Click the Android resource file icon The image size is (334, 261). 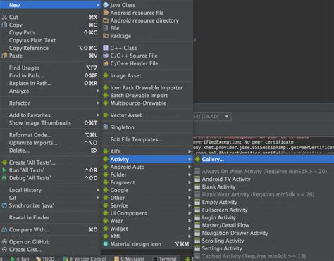(x=106, y=13)
